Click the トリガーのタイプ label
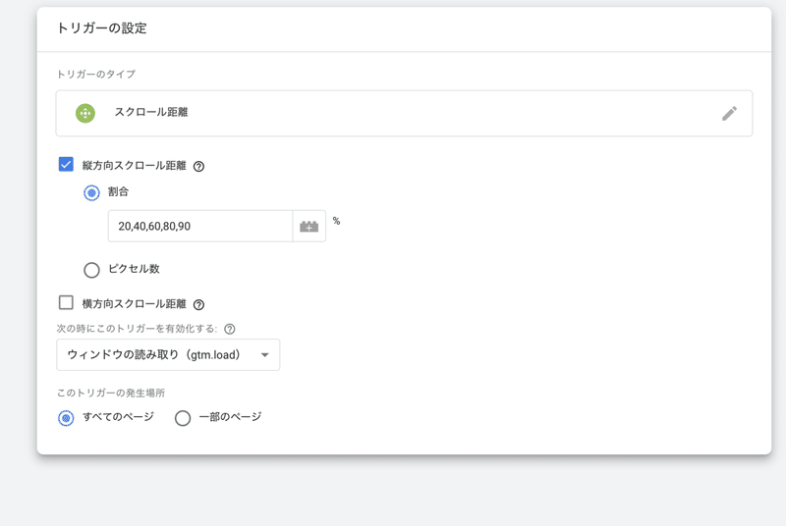 click(x=95, y=74)
